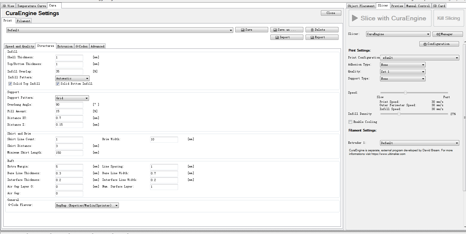Adjust the Speed slider handle
The height and width of the screenshot is (234, 466).
(405, 92)
